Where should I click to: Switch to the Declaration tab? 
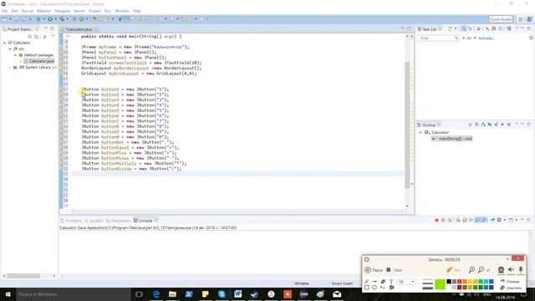119,221
